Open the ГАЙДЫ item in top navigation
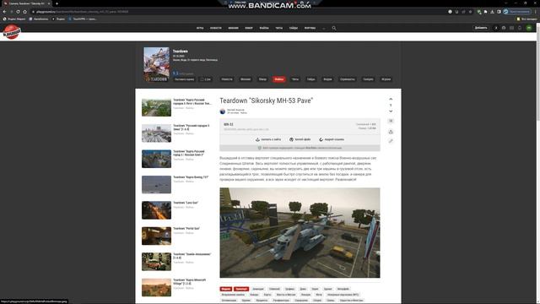Viewport: 540px width, 304px height. tap(294, 28)
